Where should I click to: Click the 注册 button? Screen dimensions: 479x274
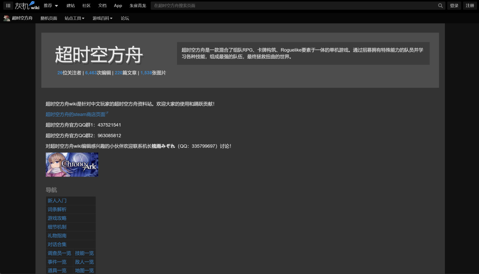[x=470, y=6]
